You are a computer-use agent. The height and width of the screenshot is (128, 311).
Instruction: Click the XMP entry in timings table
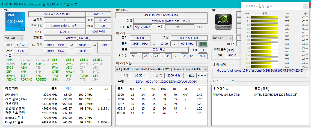coord(186,95)
